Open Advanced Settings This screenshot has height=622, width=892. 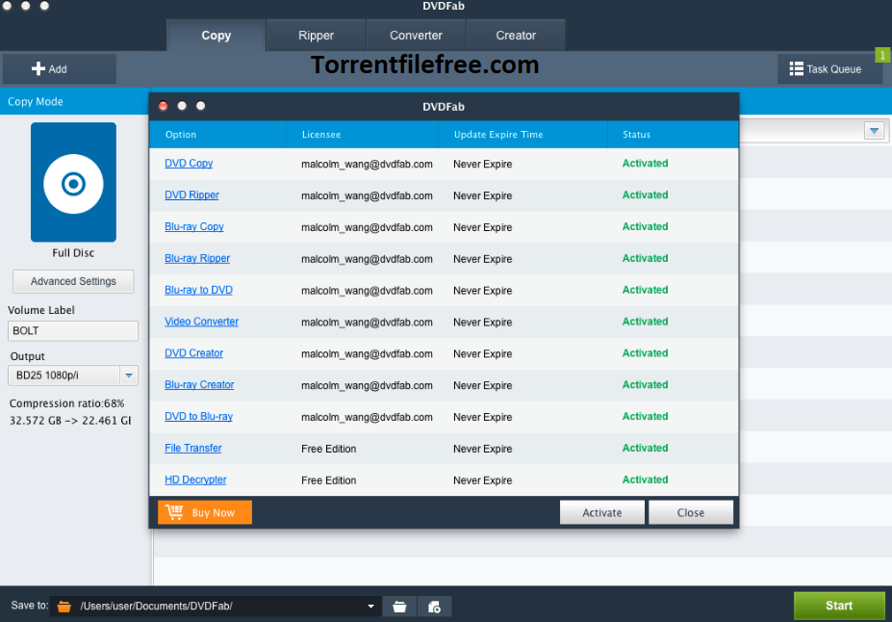click(x=73, y=282)
